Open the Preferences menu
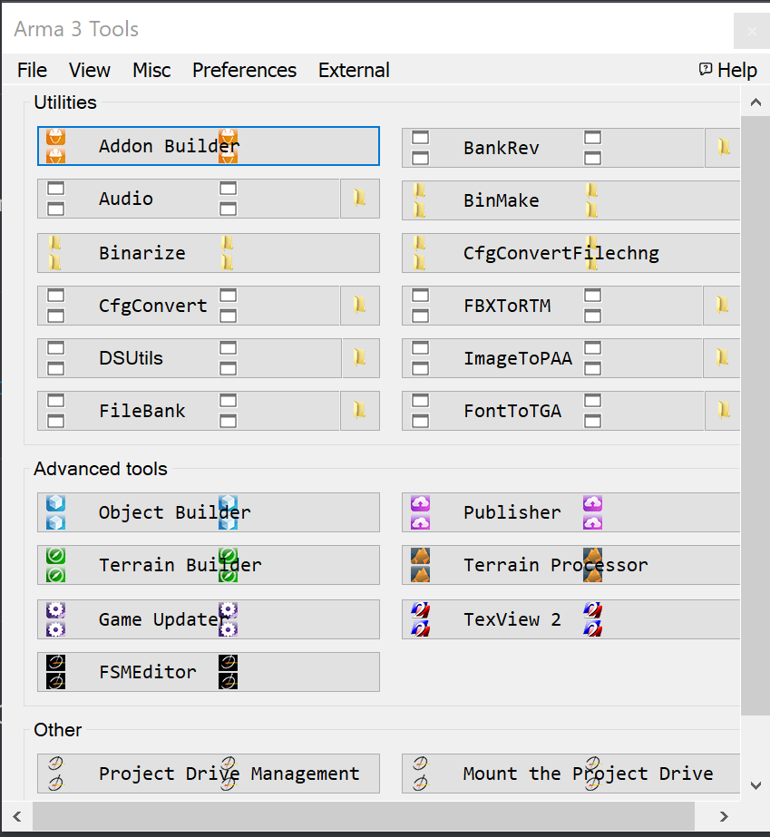Screen dimensions: 770x837 [x=245, y=70]
